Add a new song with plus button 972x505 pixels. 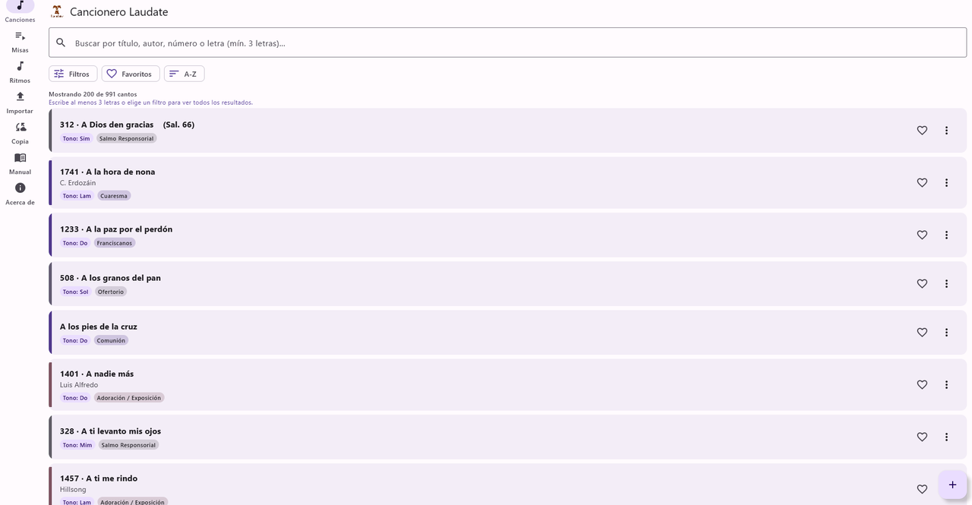[952, 484]
